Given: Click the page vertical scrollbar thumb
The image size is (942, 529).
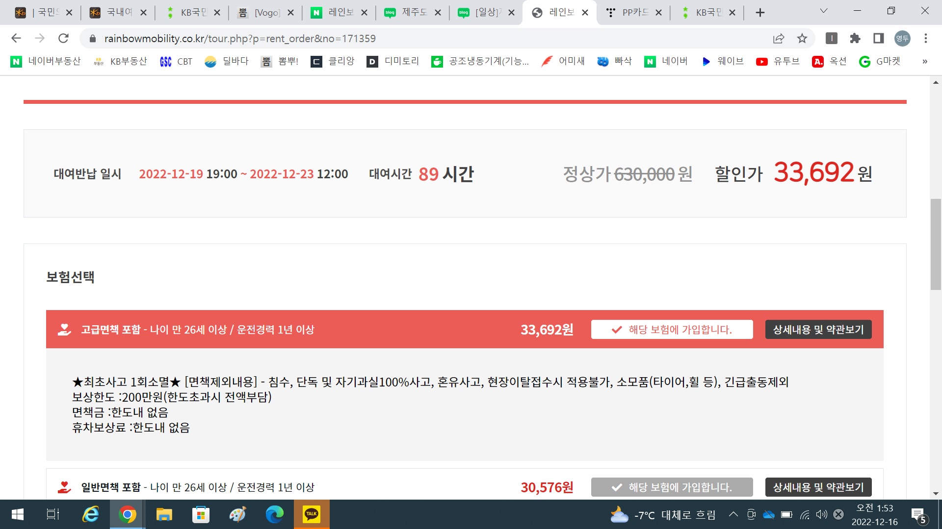Looking at the screenshot, I should tap(936, 244).
